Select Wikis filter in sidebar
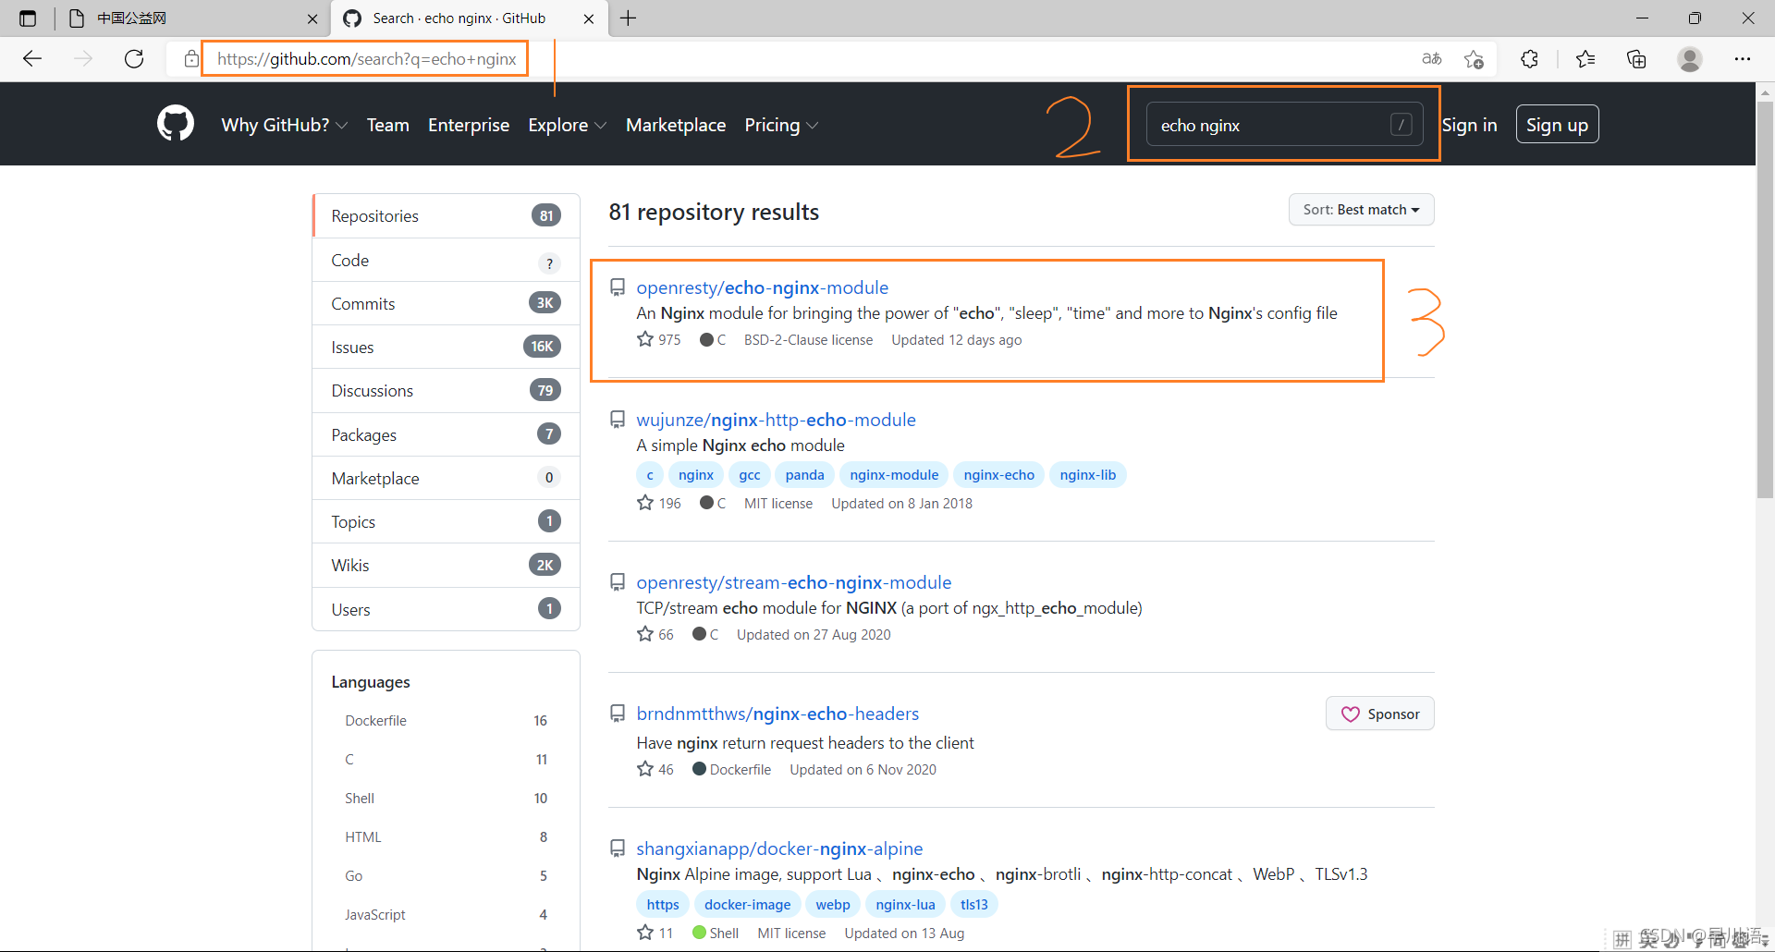This screenshot has width=1775, height=952. tap(447, 565)
